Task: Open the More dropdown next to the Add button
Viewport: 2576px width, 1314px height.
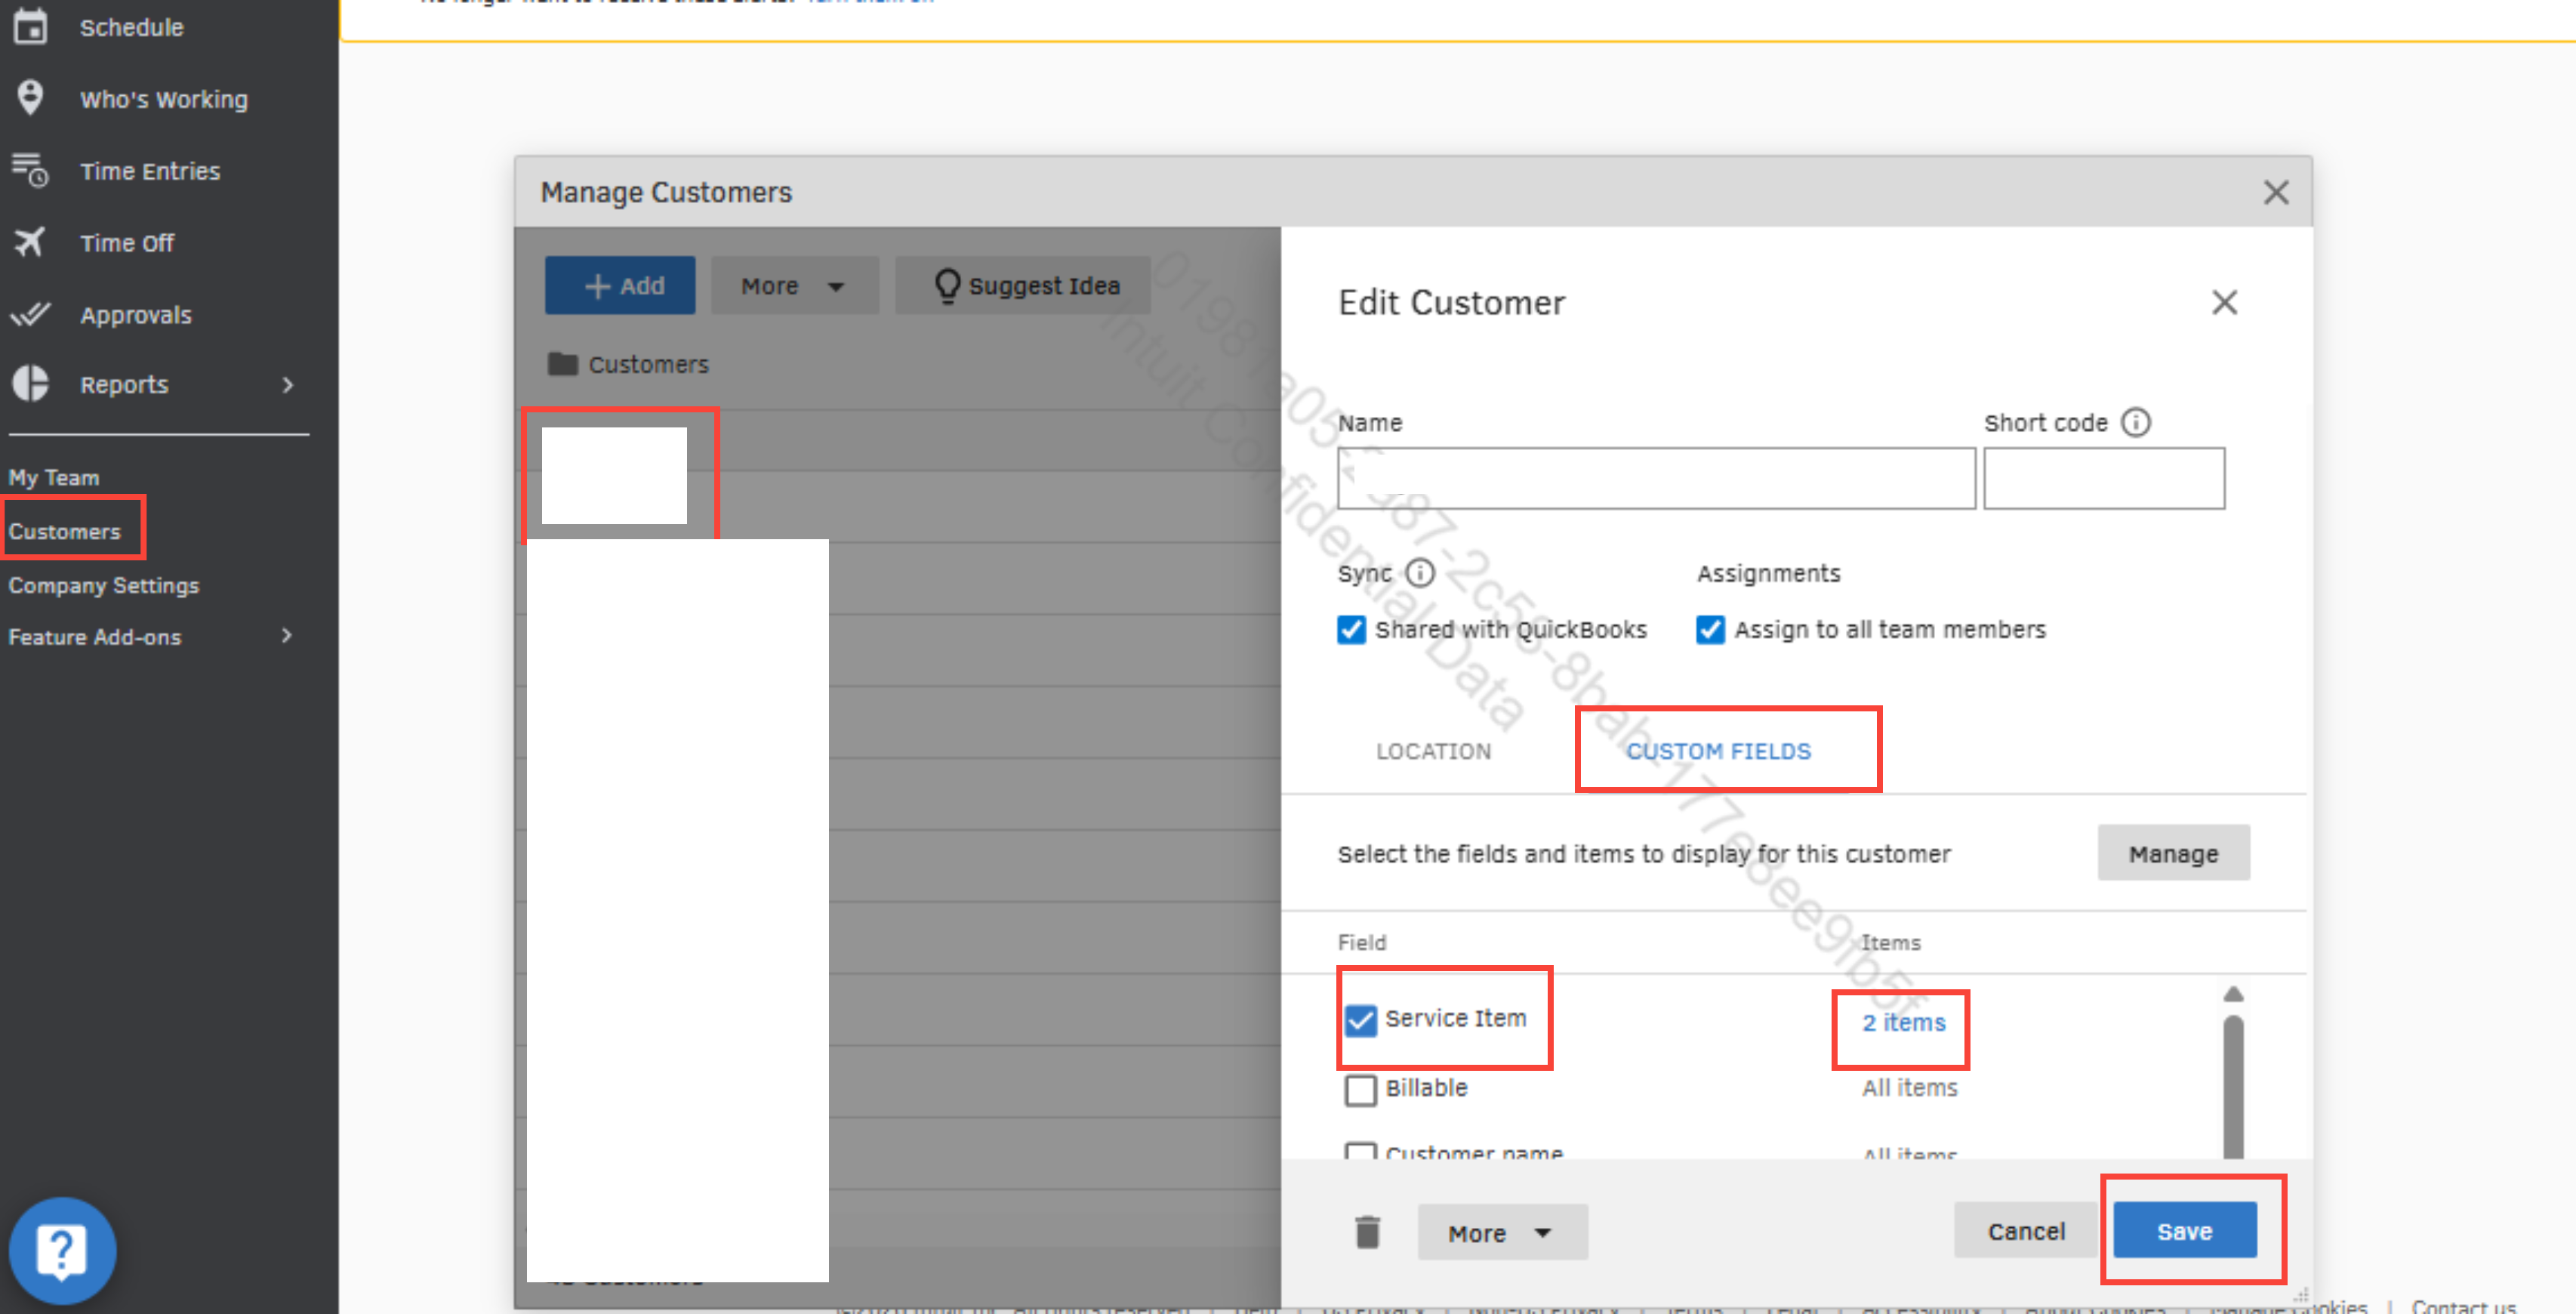Action: coord(794,286)
